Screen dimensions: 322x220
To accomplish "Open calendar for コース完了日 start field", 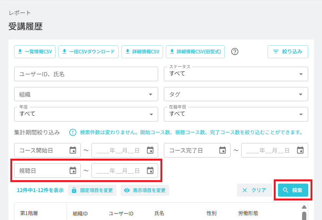I will [x=222, y=150].
